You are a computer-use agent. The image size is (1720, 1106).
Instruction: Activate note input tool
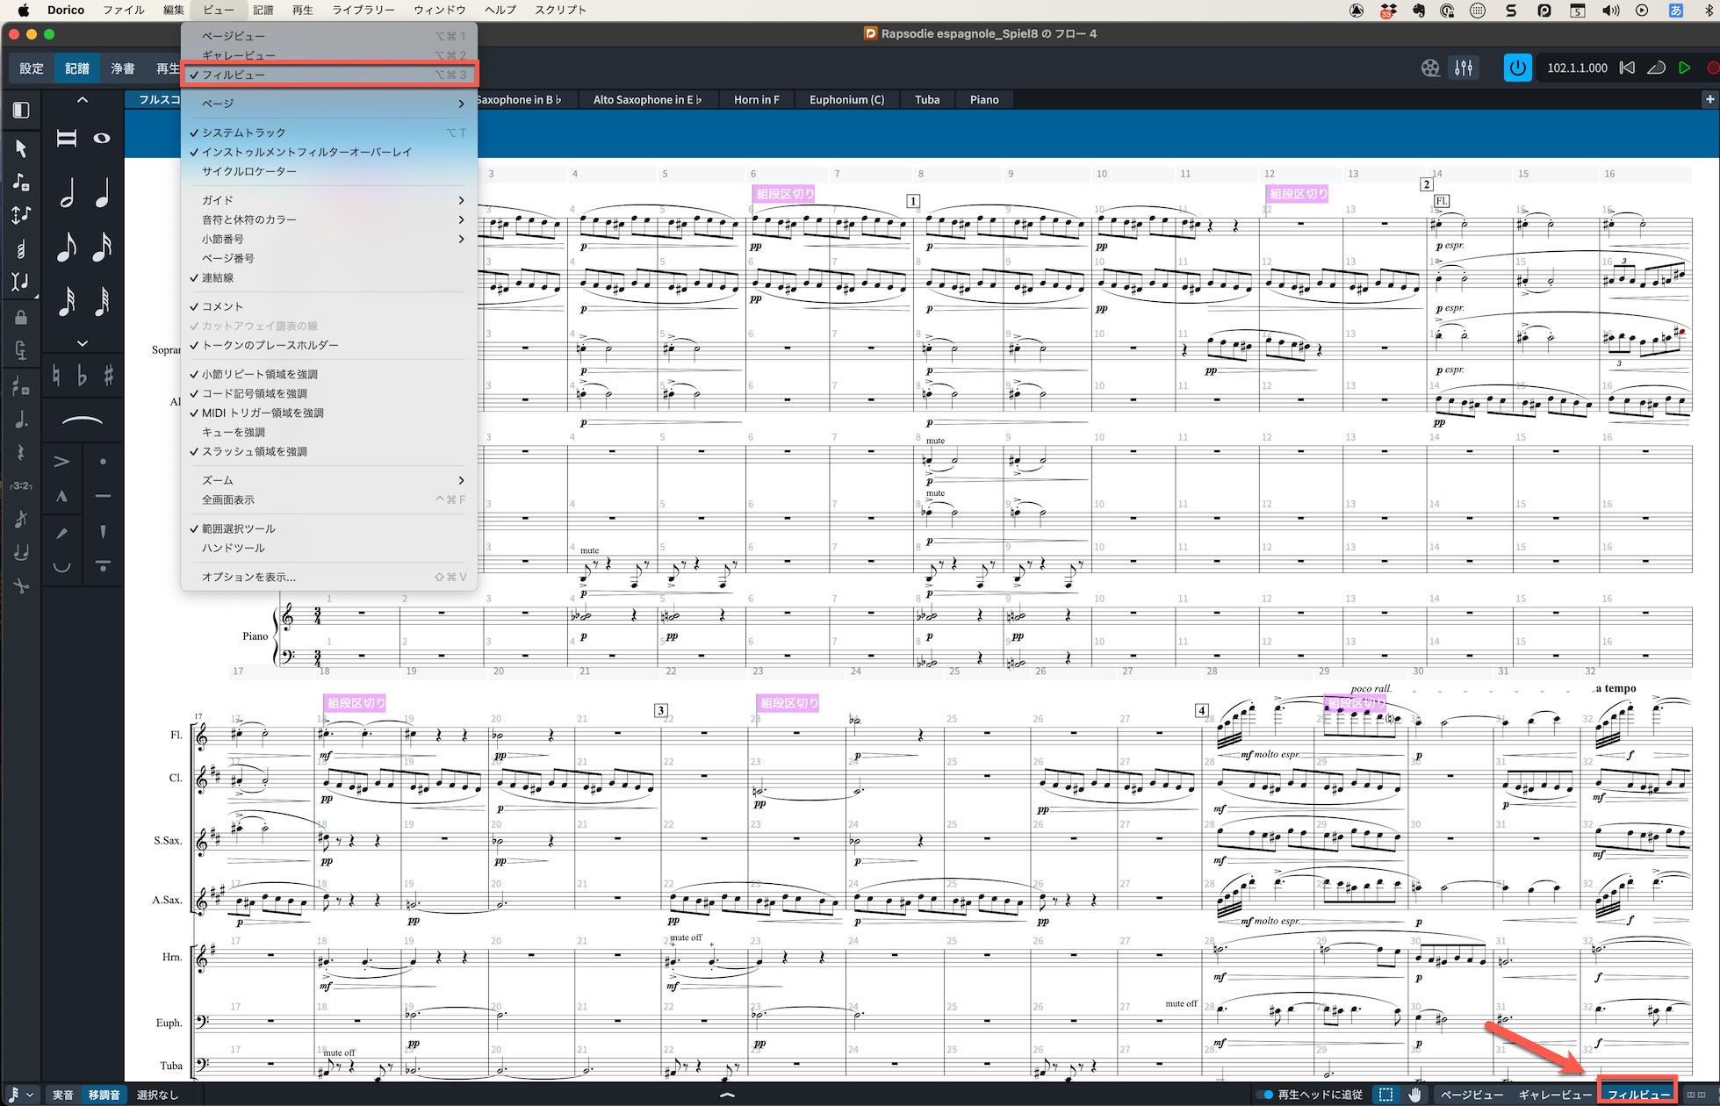coord(21,182)
